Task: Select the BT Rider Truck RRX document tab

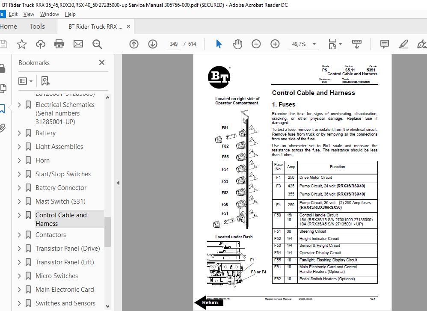Action: click(x=95, y=27)
